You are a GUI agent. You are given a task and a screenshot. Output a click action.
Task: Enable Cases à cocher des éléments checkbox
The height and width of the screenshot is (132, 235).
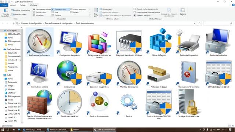click(135, 9)
